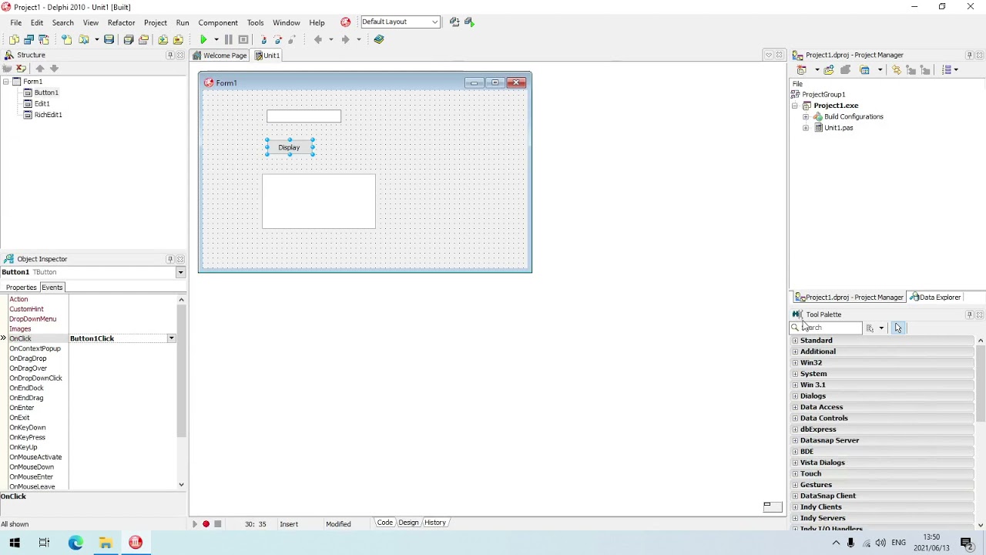986x555 pixels.
Task: Click the Add to Project icon in Project Manager
Action: point(829,70)
